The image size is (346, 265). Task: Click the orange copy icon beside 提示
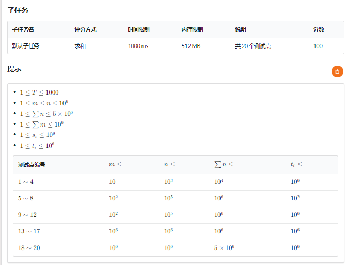tap(337, 72)
